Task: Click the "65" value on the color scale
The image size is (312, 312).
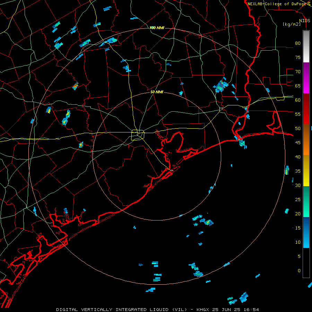Action: pos(298,86)
